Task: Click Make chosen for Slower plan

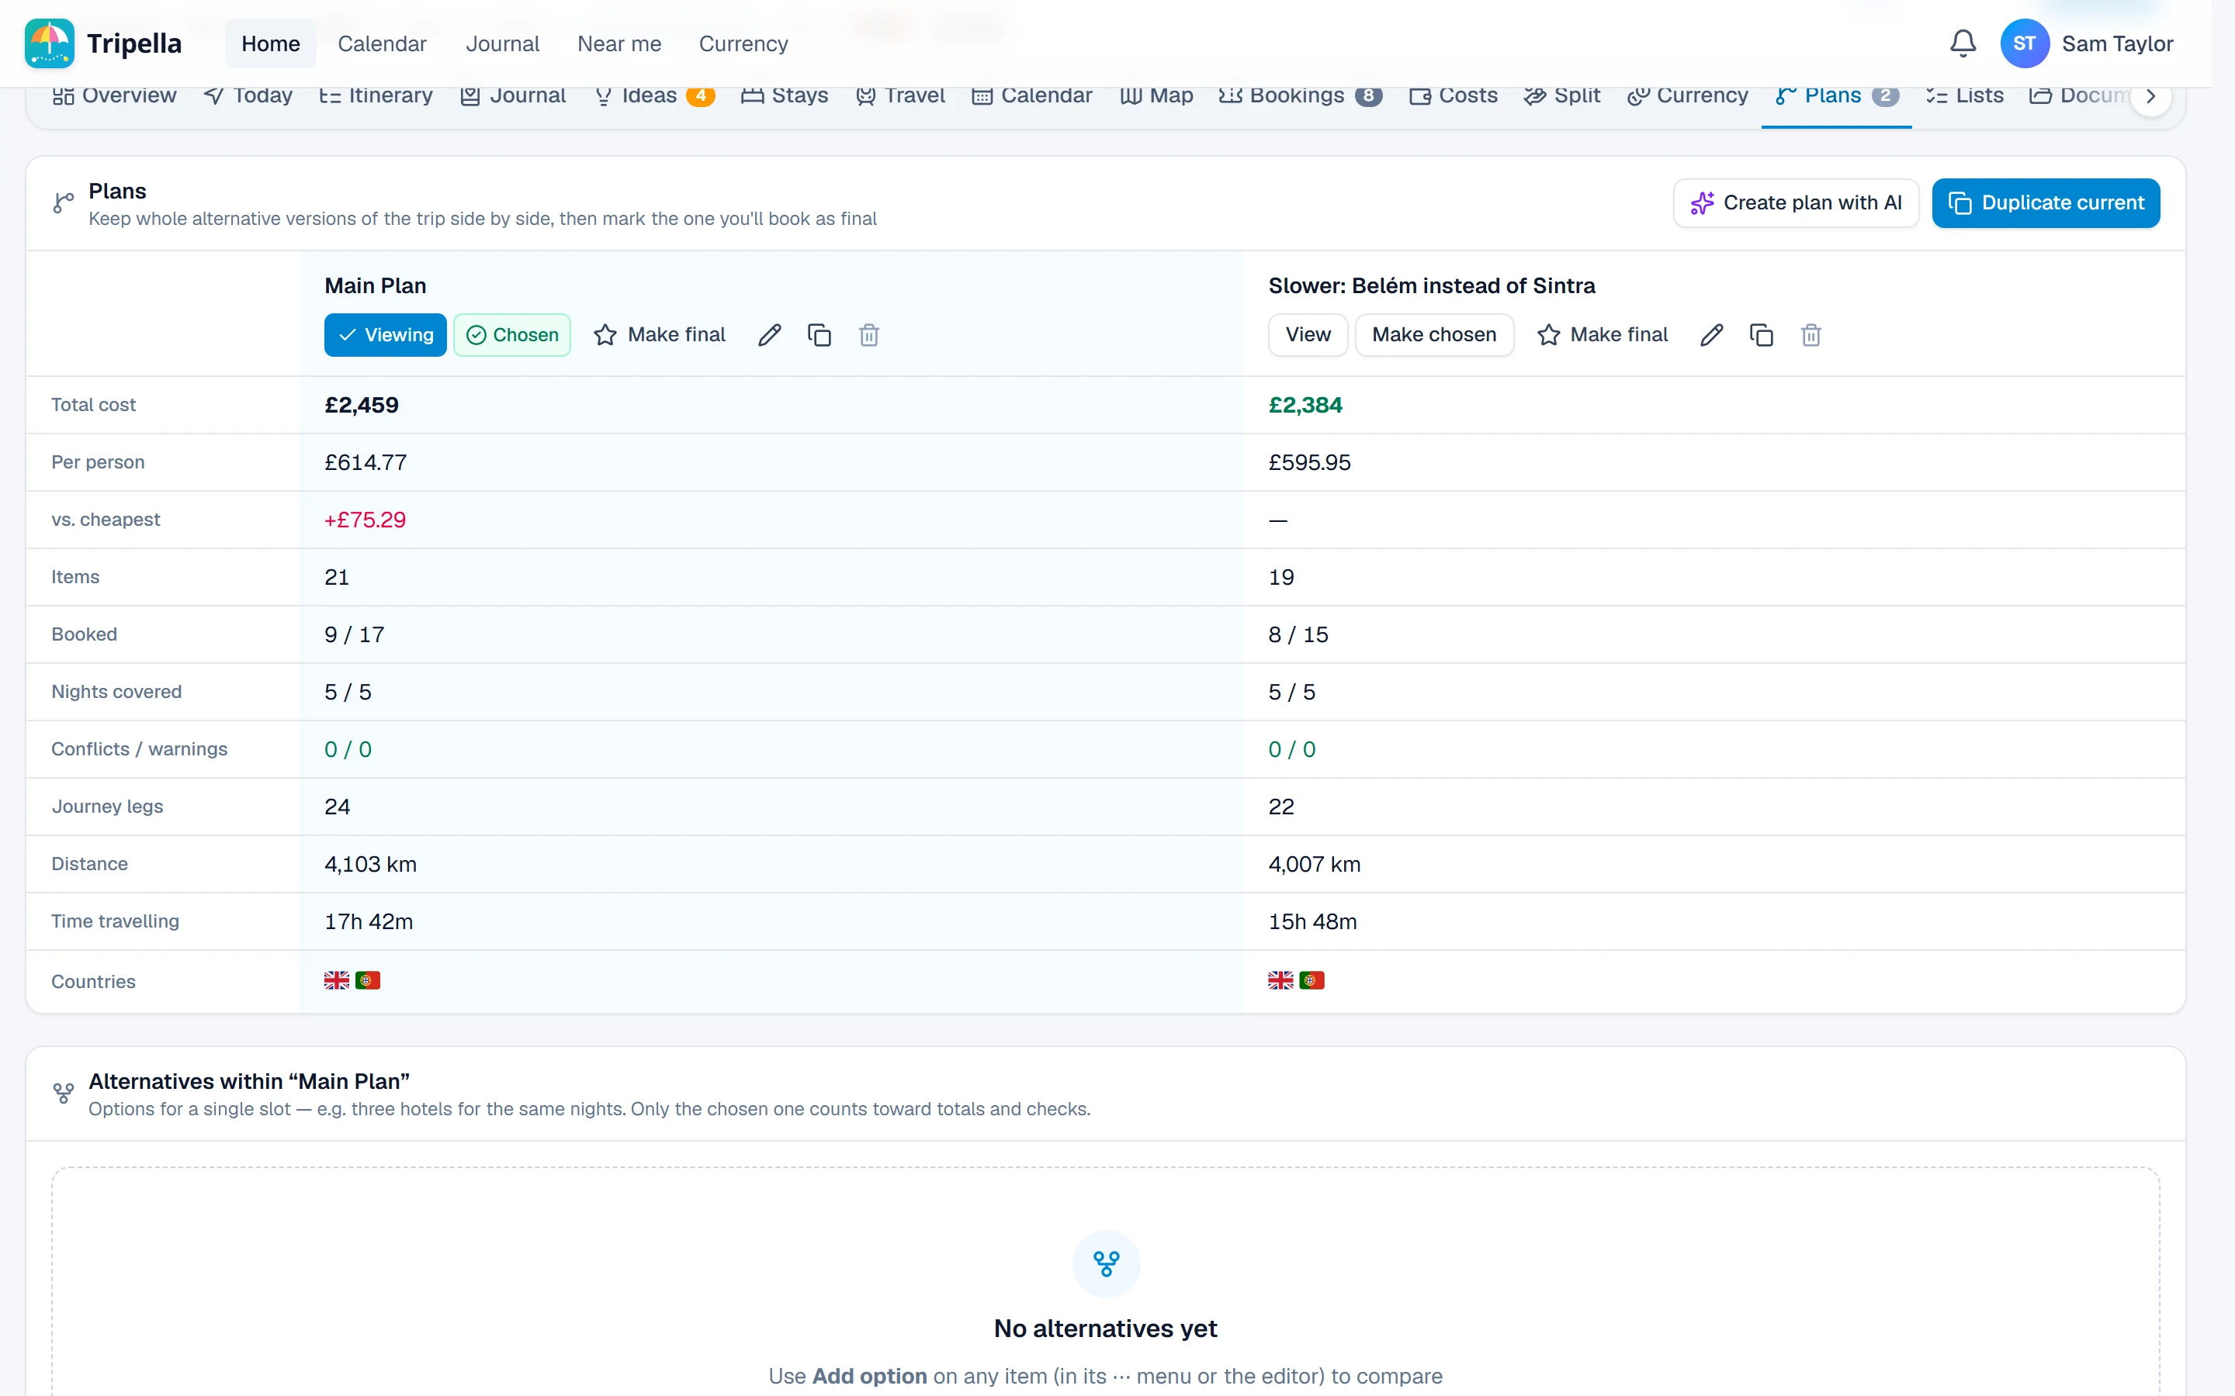Action: point(1433,335)
